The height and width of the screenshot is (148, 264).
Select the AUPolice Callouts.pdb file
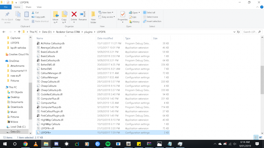tap(53, 43)
